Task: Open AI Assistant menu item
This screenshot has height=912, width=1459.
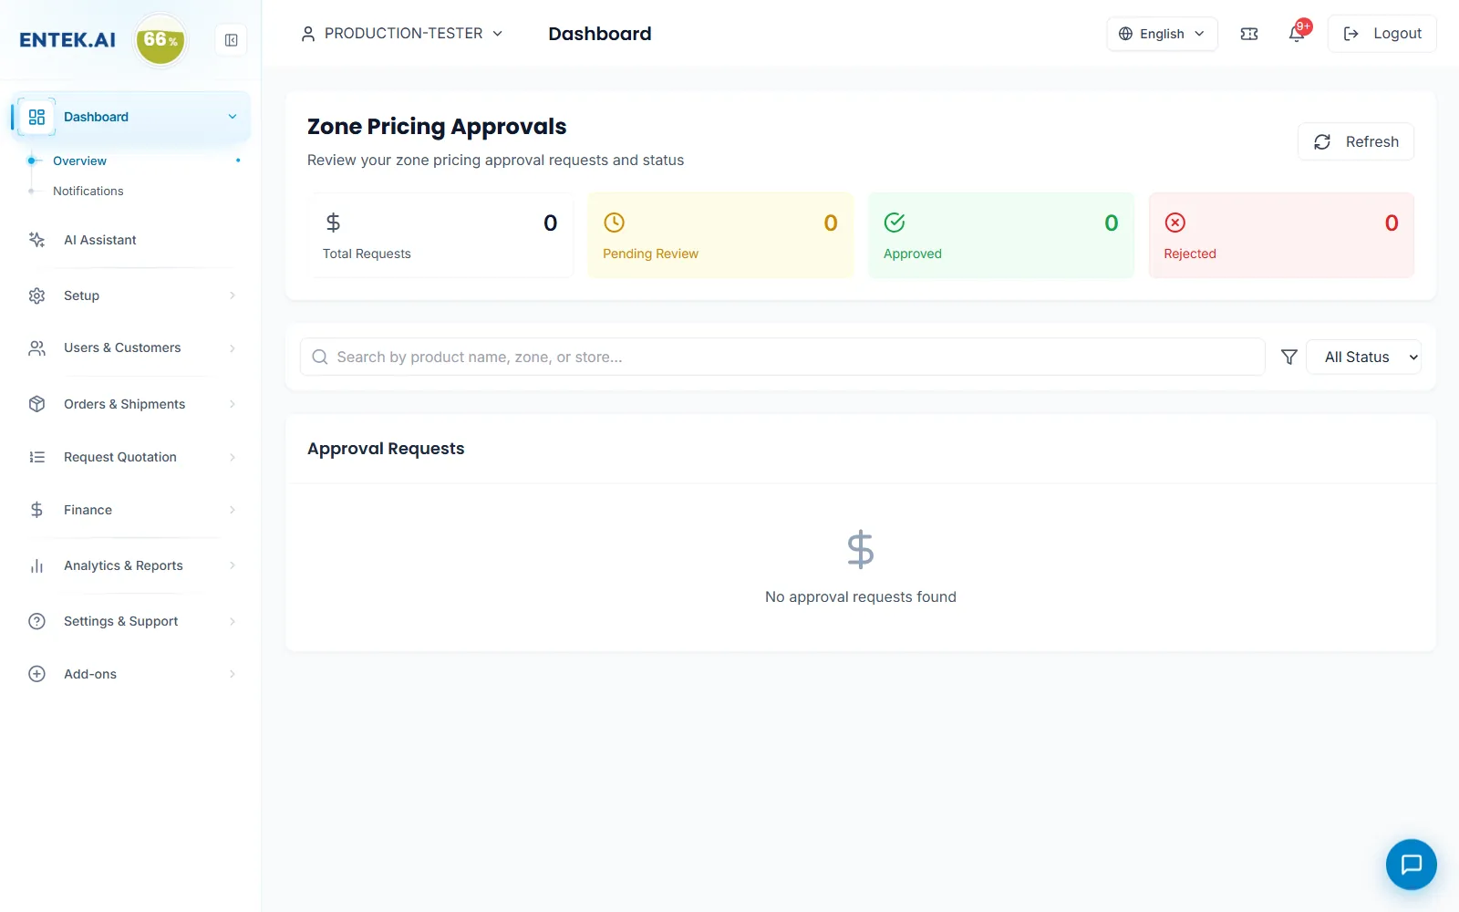Action: [x=99, y=240]
